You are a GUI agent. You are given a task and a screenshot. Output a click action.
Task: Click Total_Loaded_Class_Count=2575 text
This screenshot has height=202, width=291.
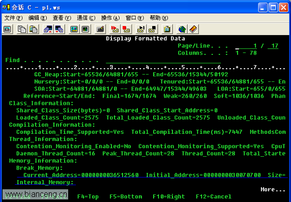(x=158, y=118)
